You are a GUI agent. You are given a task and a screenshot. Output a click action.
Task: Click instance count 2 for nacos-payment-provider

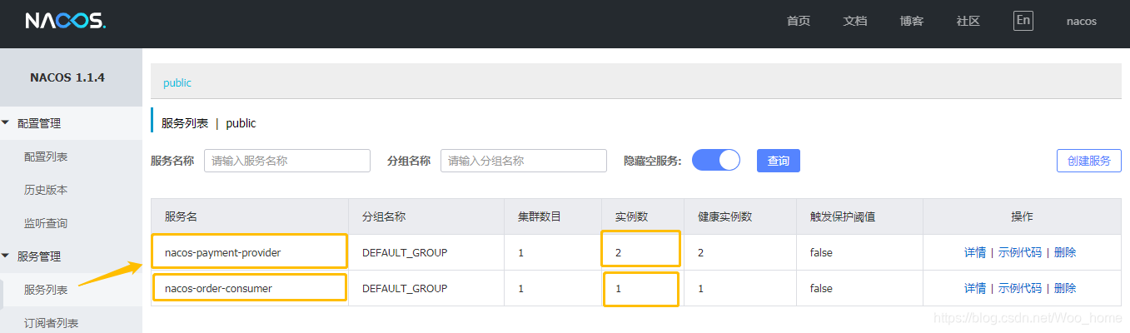coord(619,252)
